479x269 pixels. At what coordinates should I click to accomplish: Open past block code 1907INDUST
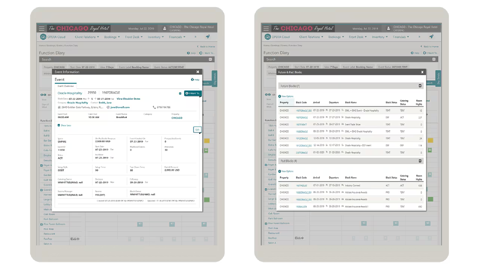301,186
